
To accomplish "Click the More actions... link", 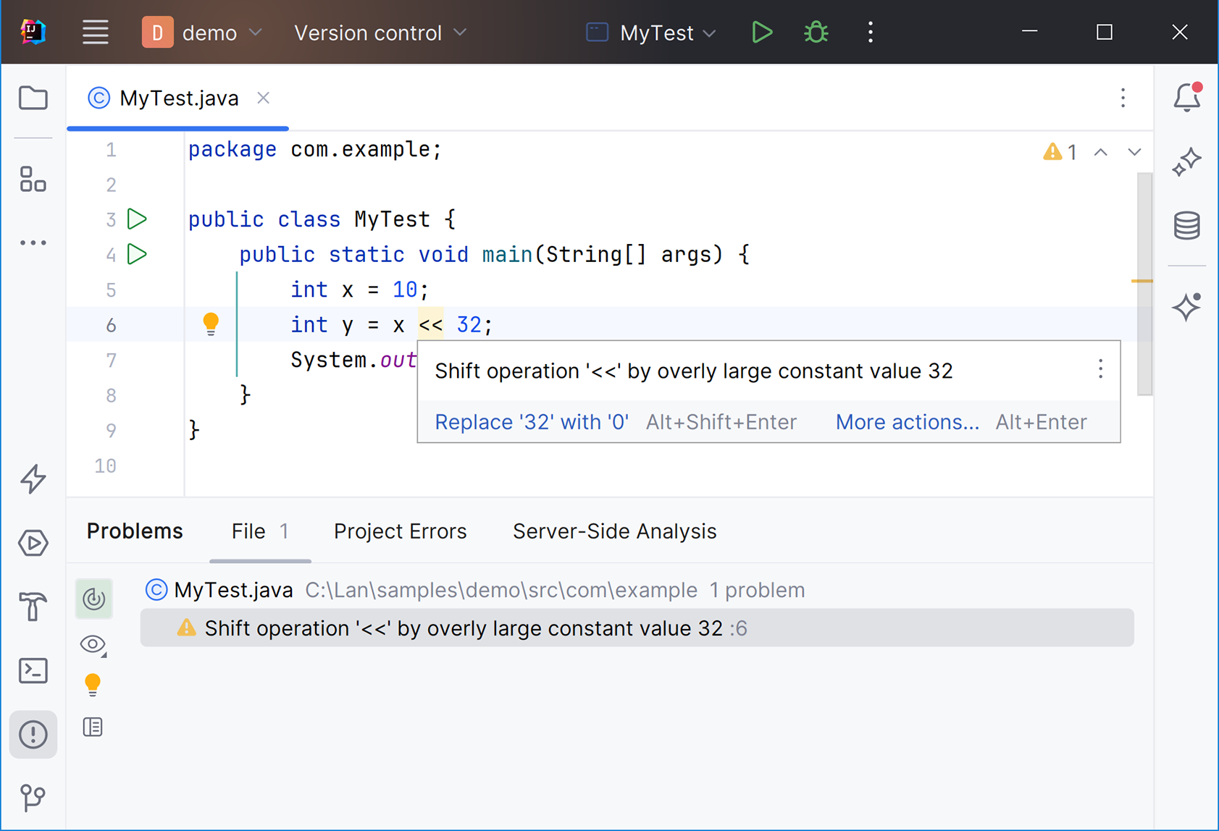I will [x=907, y=422].
